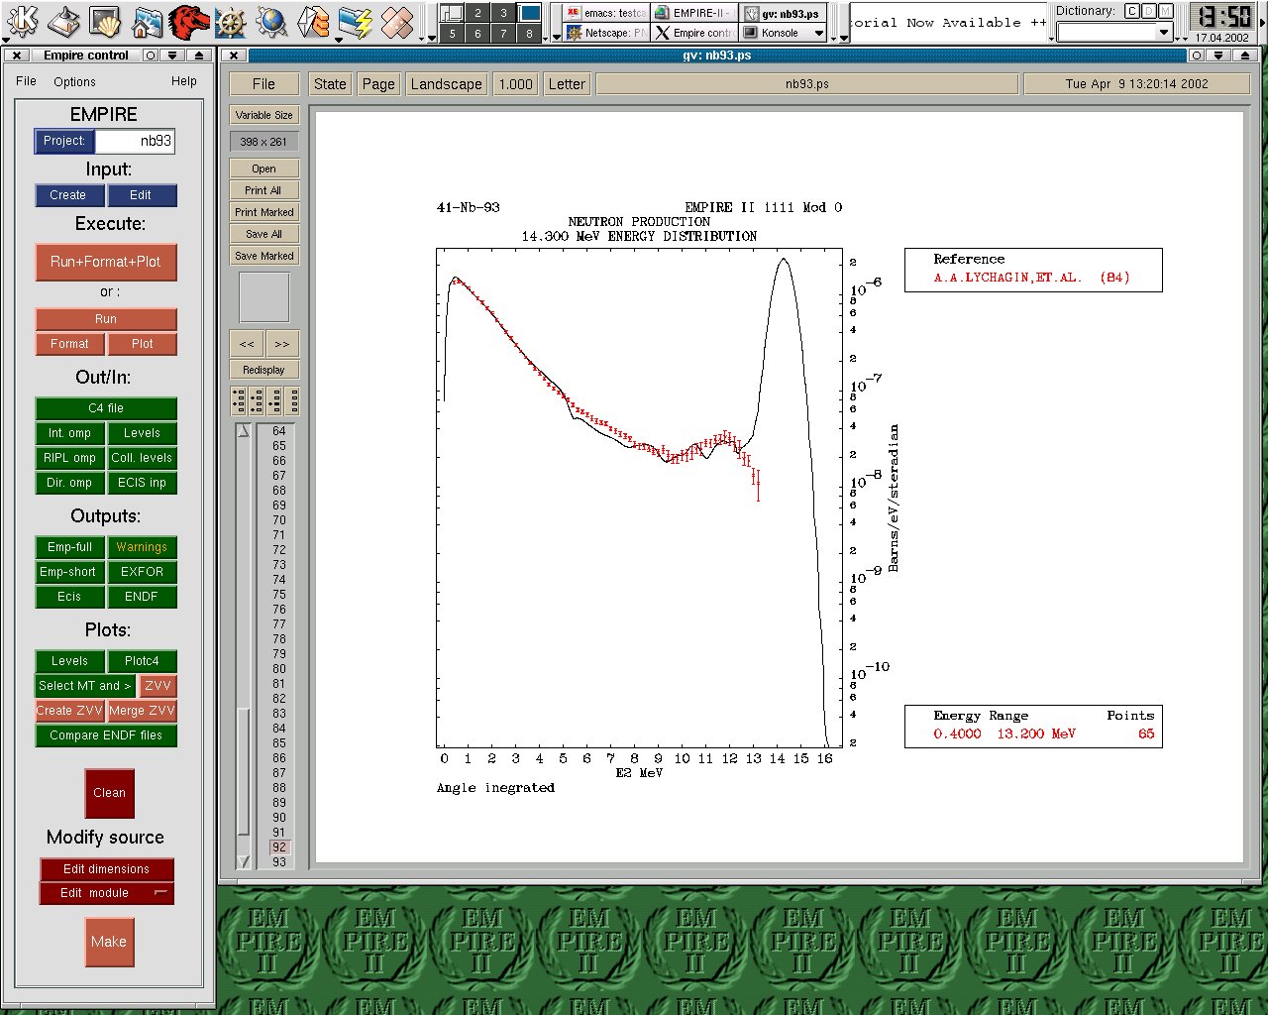Open the Konsole taskbar entry dropdown arrow
This screenshot has height=1015, width=1268.
pyautogui.click(x=818, y=33)
